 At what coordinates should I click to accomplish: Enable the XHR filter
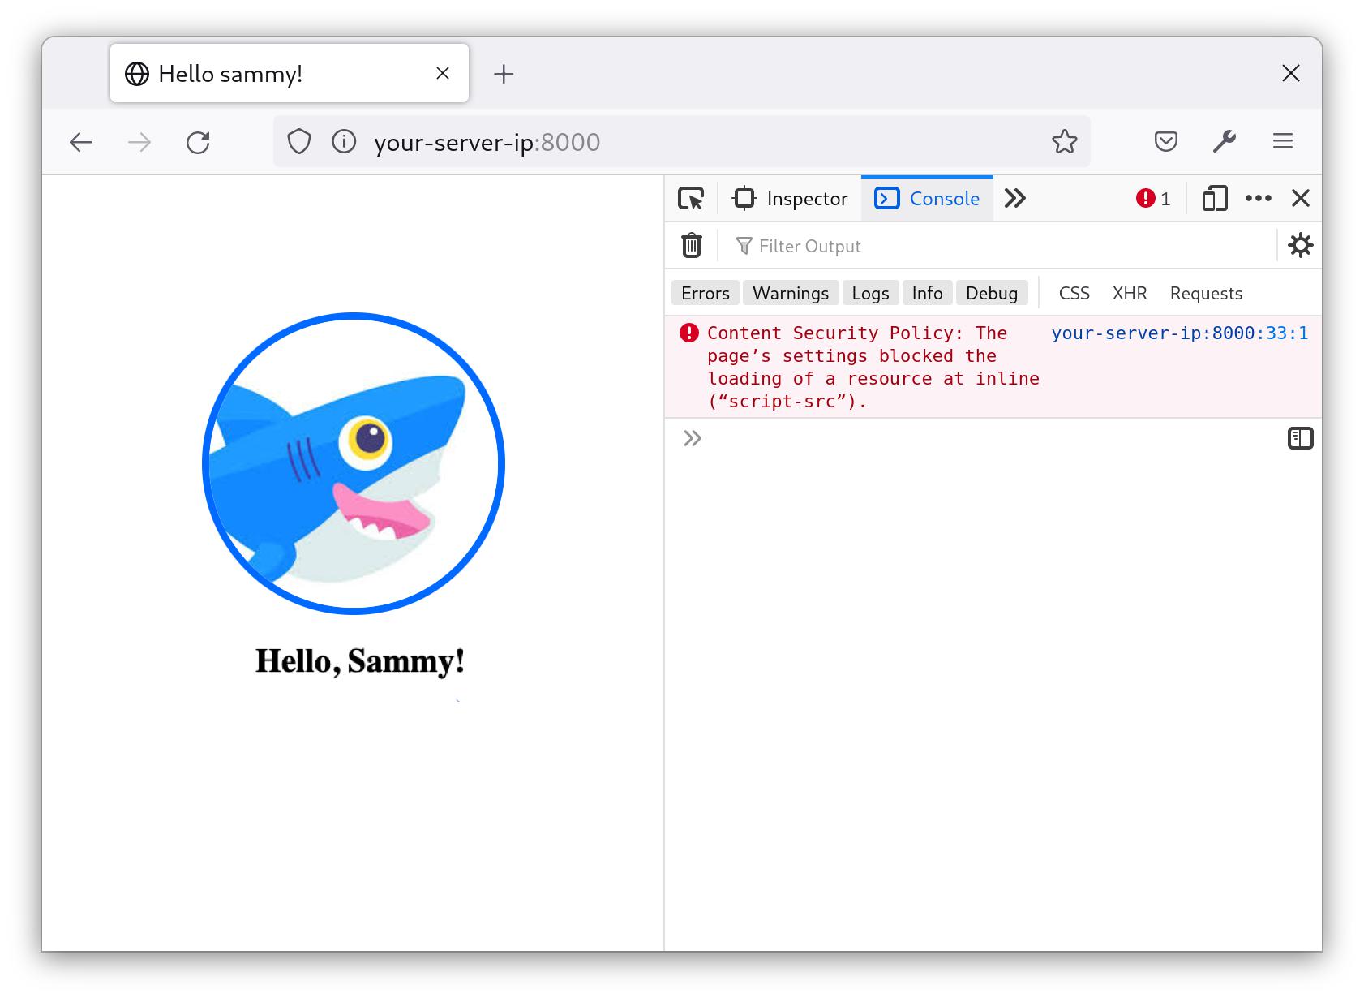1130,293
